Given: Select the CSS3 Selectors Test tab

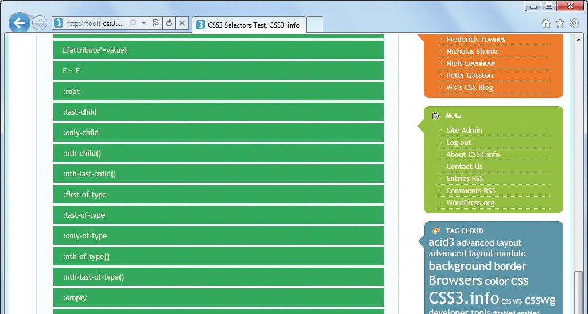Looking at the screenshot, I should coord(249,25).
